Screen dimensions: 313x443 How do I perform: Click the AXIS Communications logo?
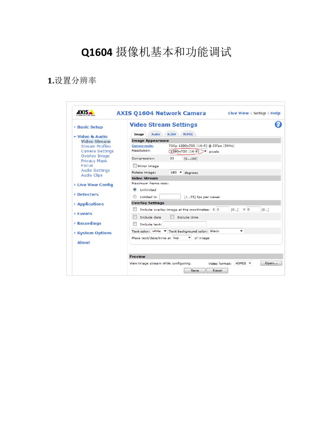coord(86,113)
